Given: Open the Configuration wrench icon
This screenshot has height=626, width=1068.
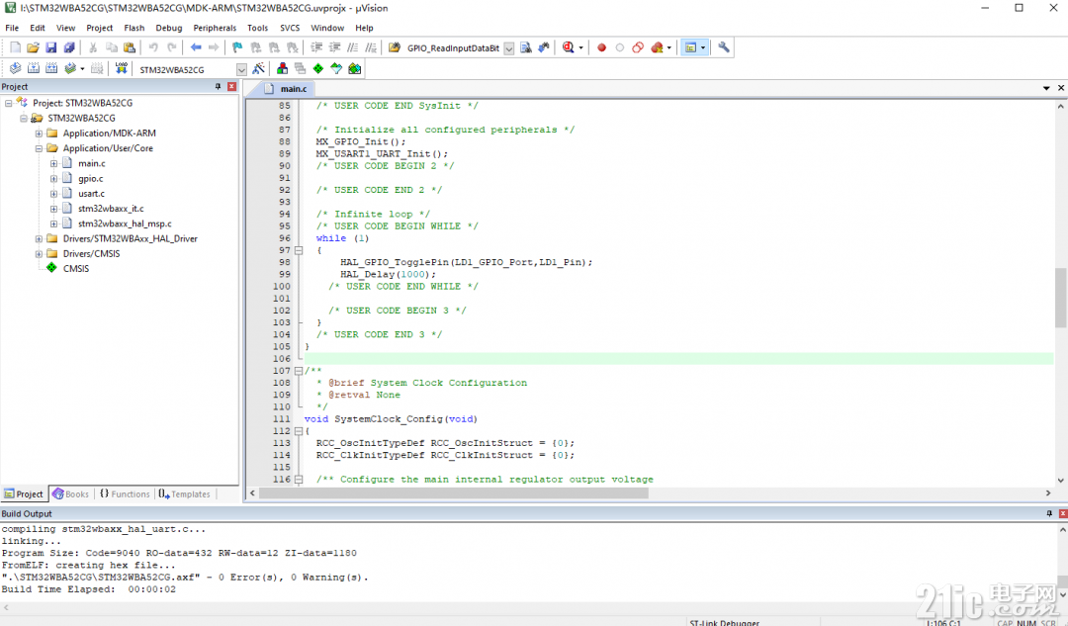Looking at the screenshot, I should tap(723, 47).
